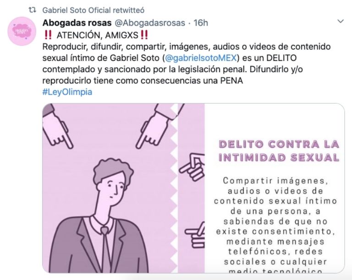
Task: Click the Compartir imágenes paragraph text
Action: point(275,225)
